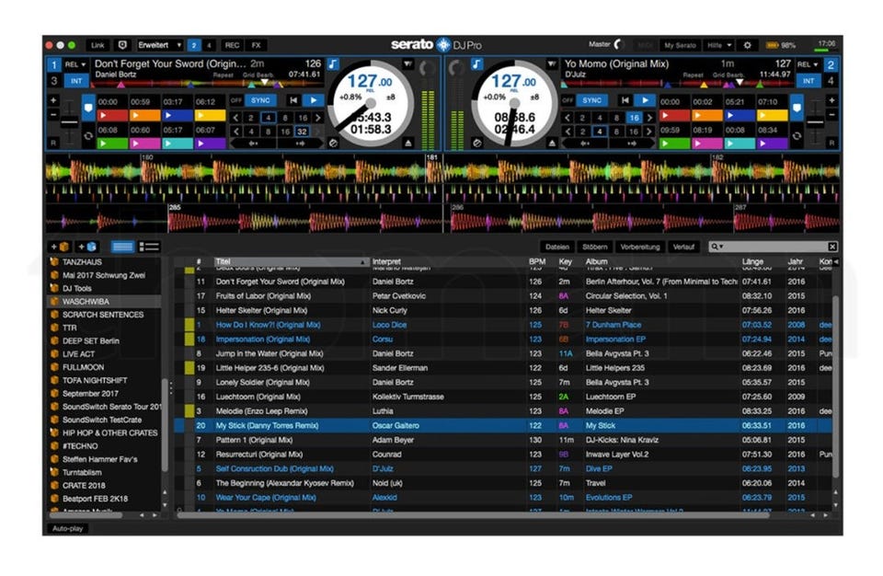This screenshot has width=883, height=576.
Task: Shift deck 1 loop left with arrow
Action: [x=253, y=144]
